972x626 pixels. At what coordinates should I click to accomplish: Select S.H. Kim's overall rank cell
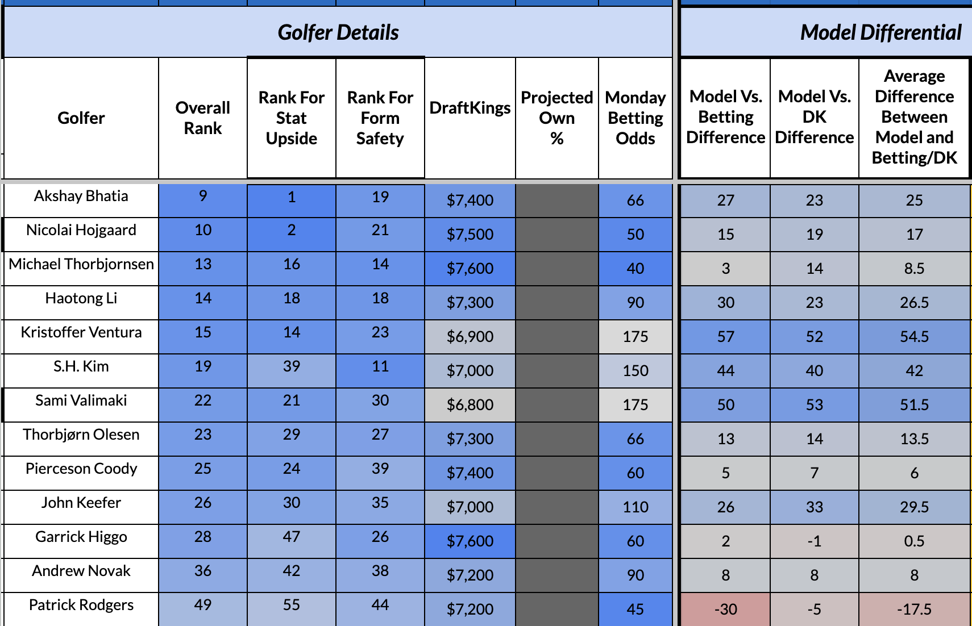click(x=203, y=367)
